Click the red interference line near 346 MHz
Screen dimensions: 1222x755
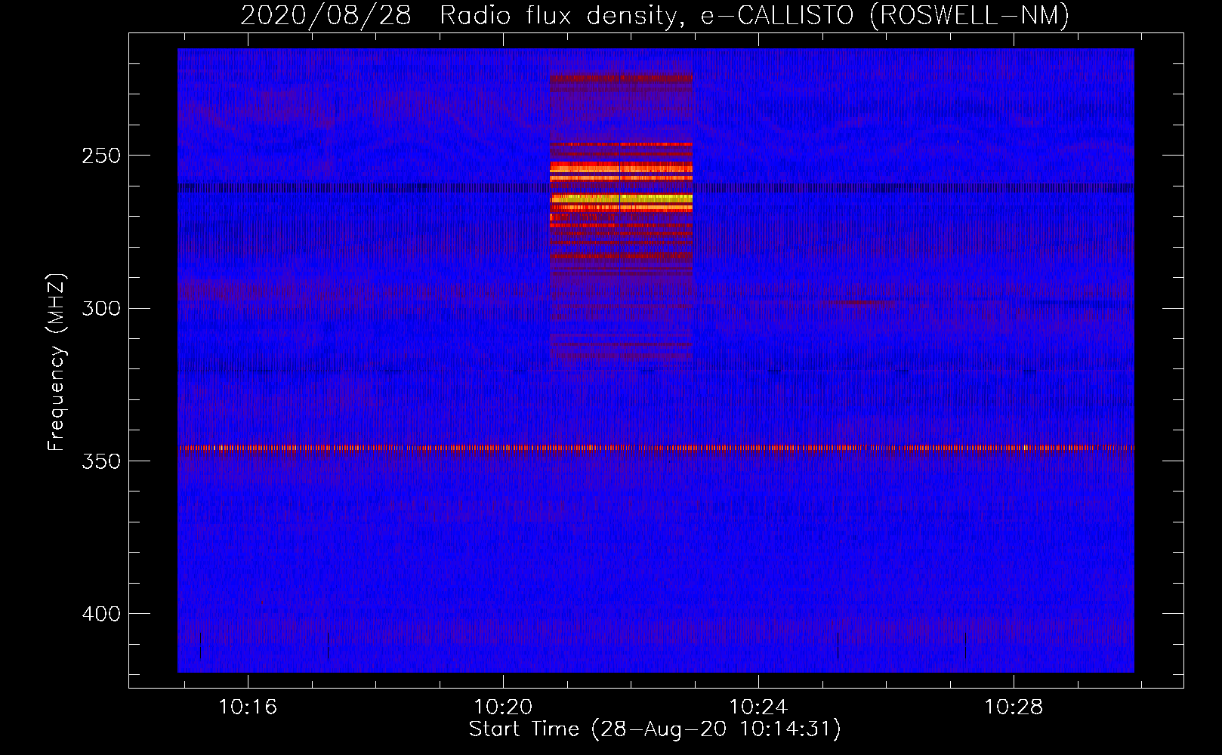(x=656, y=448)
